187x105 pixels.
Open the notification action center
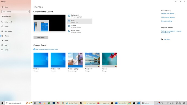point(184,103)
